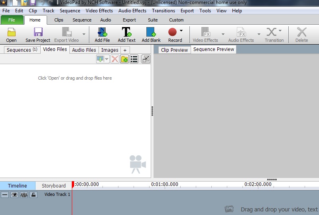Click the Save Project floppy icon
Image resolution: width=319 pixels, height=215 pixels.
tap(38, 32)
